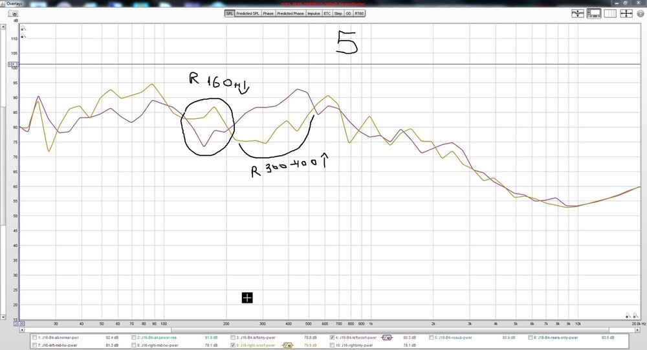Screen dimensions: 647x350
Task: Check the 1: J16-B4-all-norear-pwr trace box
Action: coord(35,337)
